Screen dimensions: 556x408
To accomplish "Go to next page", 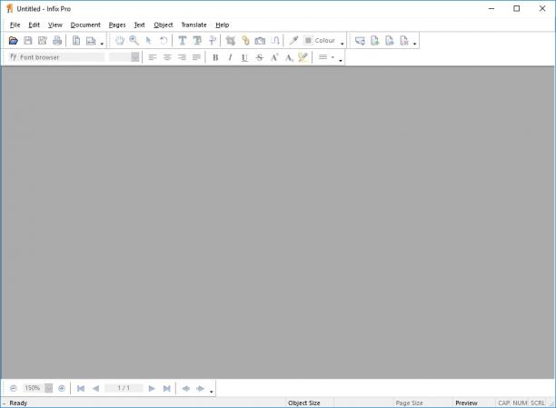I will [x=152, y=389].
